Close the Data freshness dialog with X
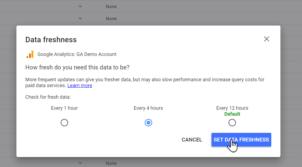The image size is (302, 167). [x=266, y=39]
